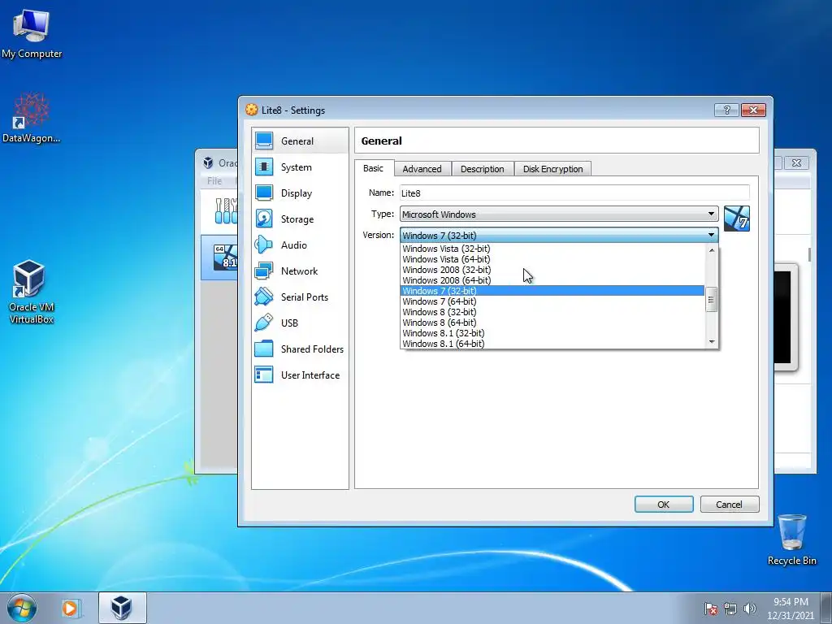Image resolution: width=832 pixels, height=624 pixels.
Task: Switch to VirtualBox taskbar button
Action: click(122, 608)
